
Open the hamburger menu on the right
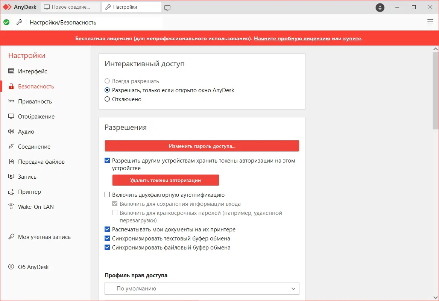[x=430, y=22]
